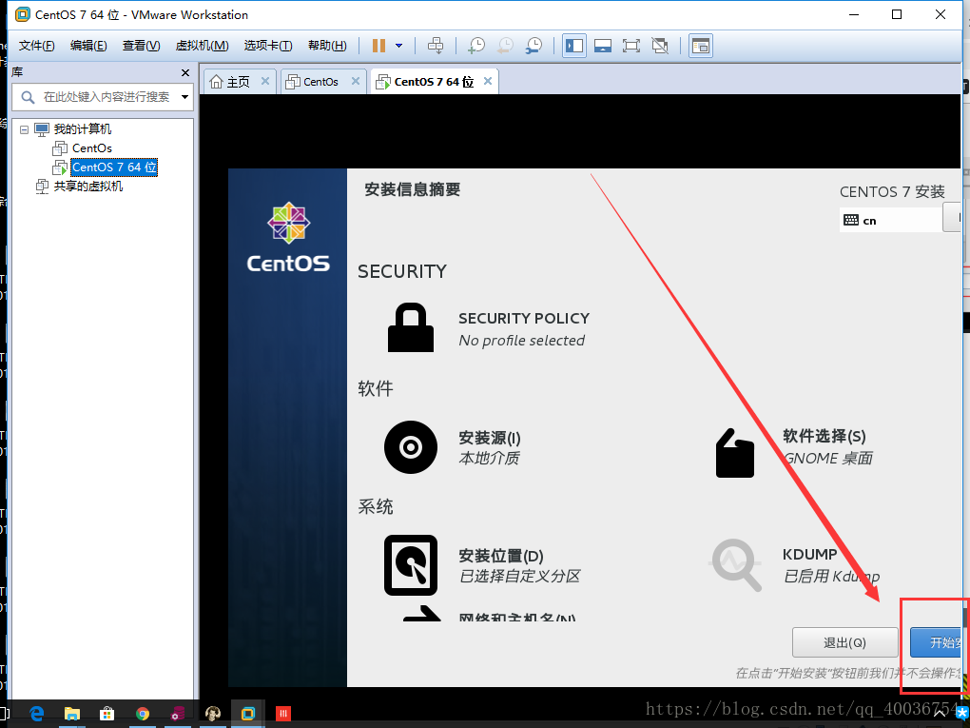Screen dimensions: 970x728
Task: Enter full screen mode via toolbar icon
Action: pyautogui.click(x=631, y=46)
